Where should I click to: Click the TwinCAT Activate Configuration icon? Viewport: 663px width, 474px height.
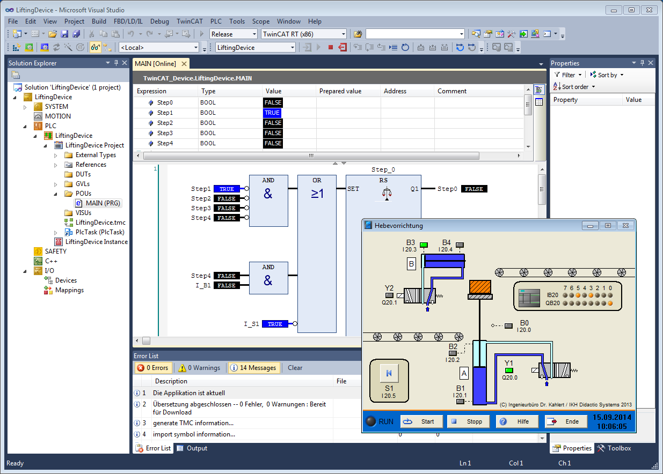tap(17, 47)
